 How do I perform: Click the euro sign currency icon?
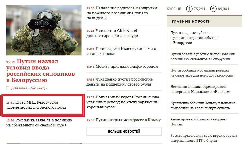213,9
